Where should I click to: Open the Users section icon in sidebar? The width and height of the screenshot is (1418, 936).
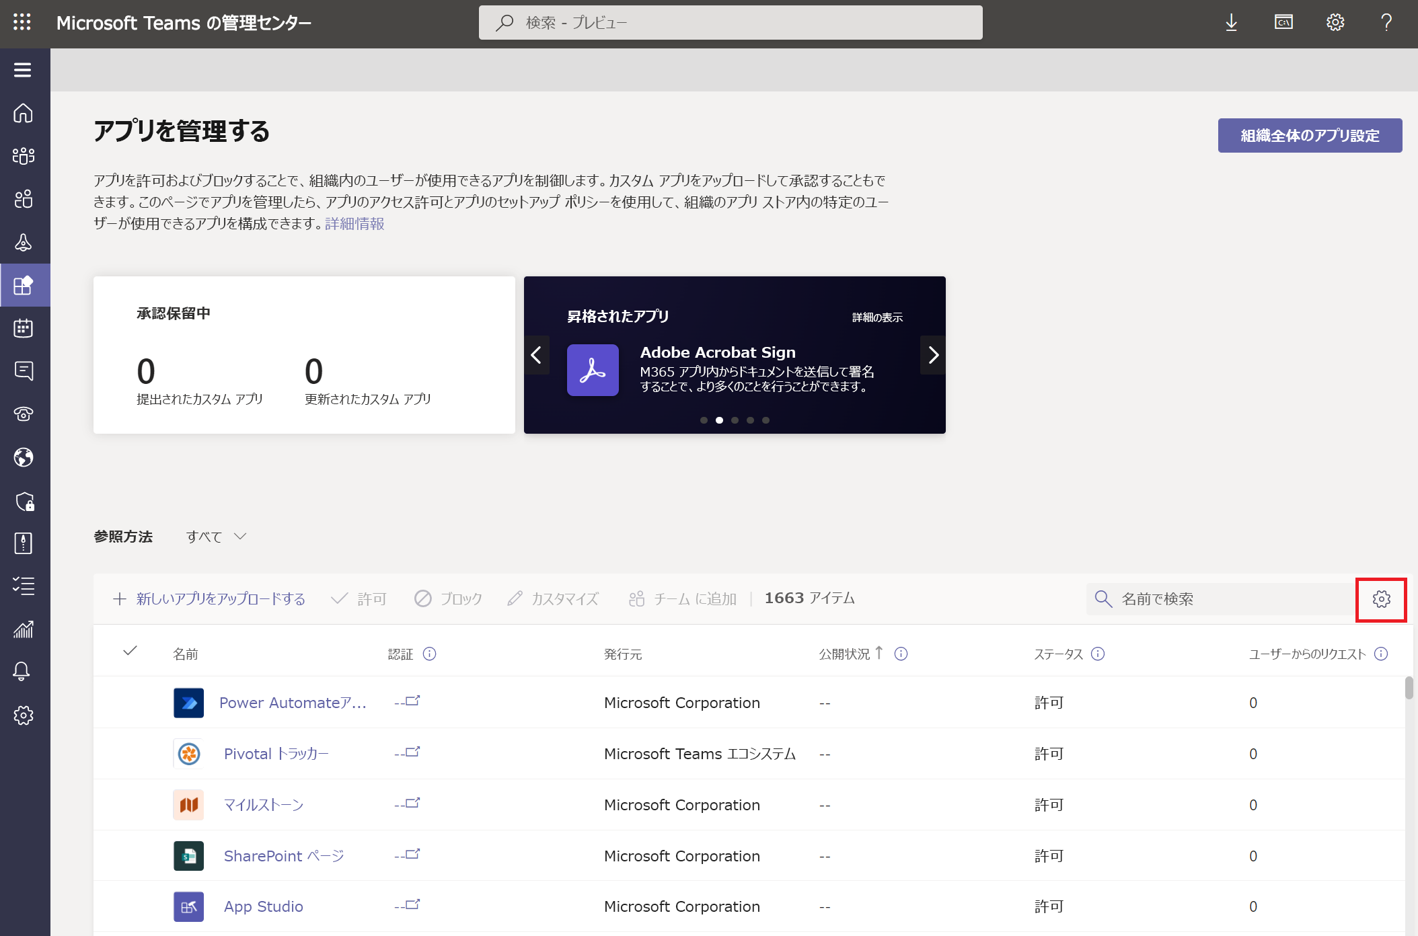click(x=24, y=199)
